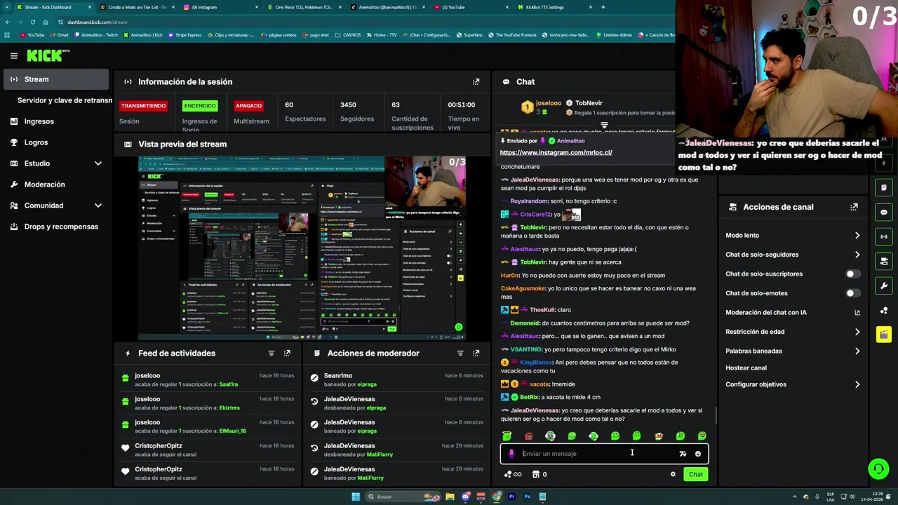Screen dimensions: 898x505
Task: Switch to the Instagram browser tab
Action: click(x=221, y=7)
